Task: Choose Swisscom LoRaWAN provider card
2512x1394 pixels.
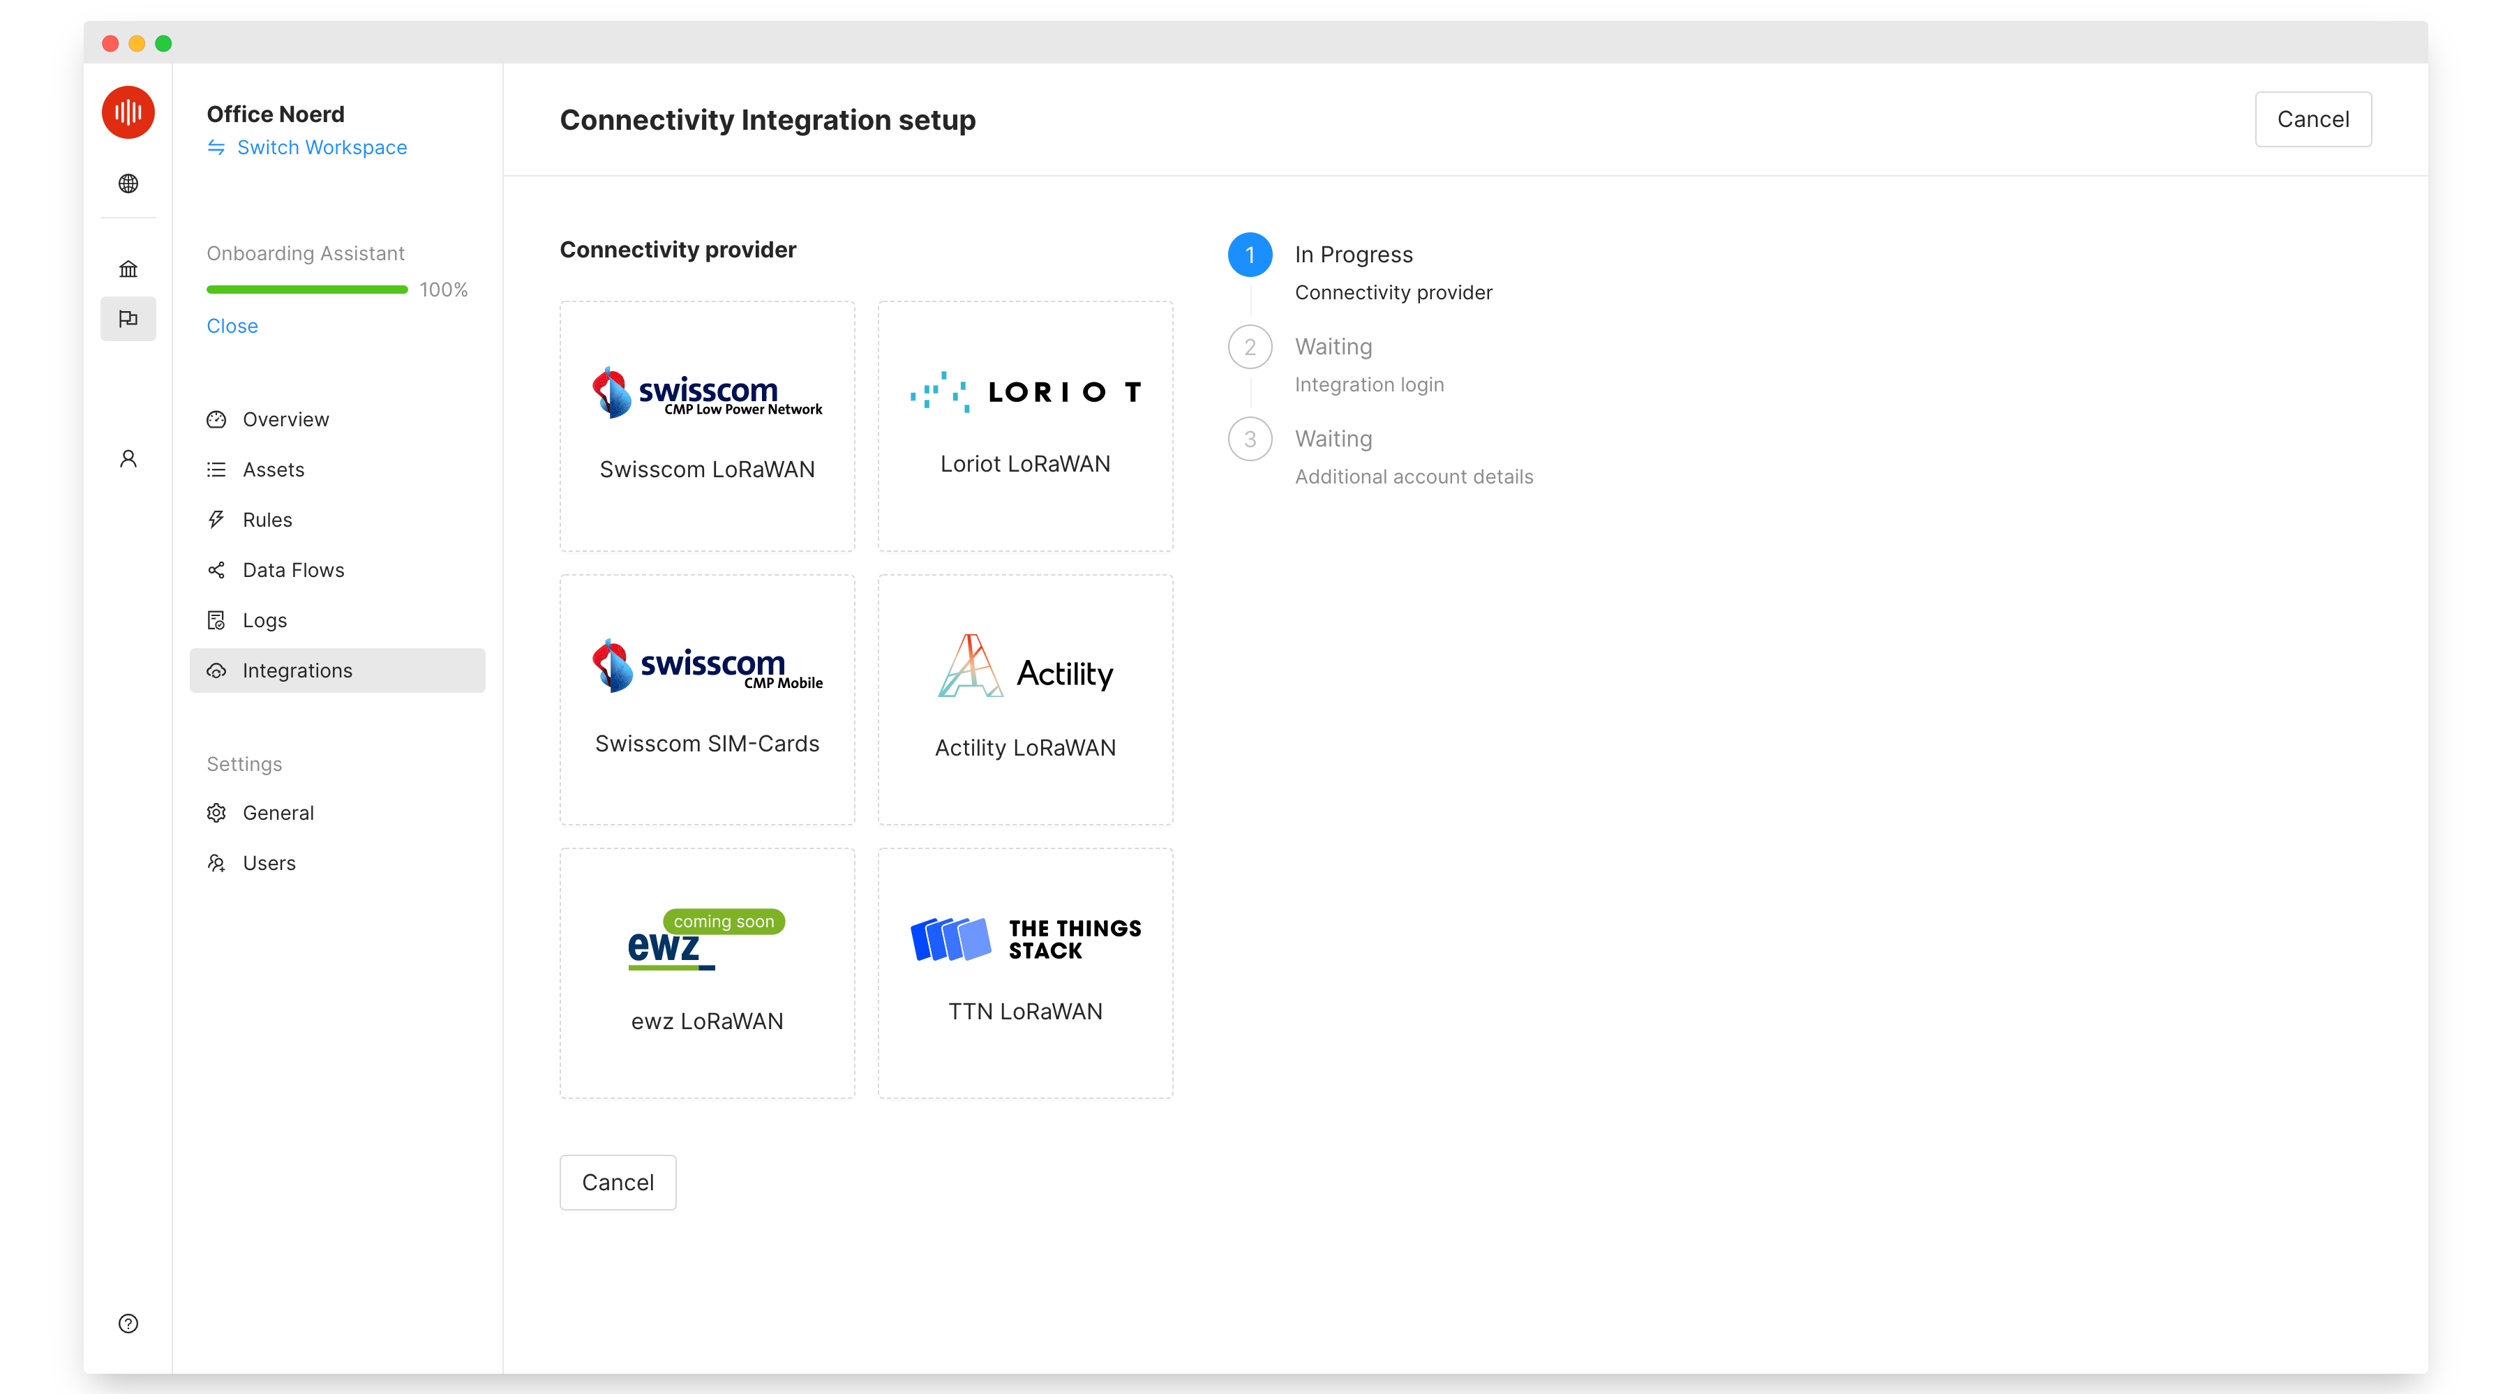Action: tap(707, 426)
